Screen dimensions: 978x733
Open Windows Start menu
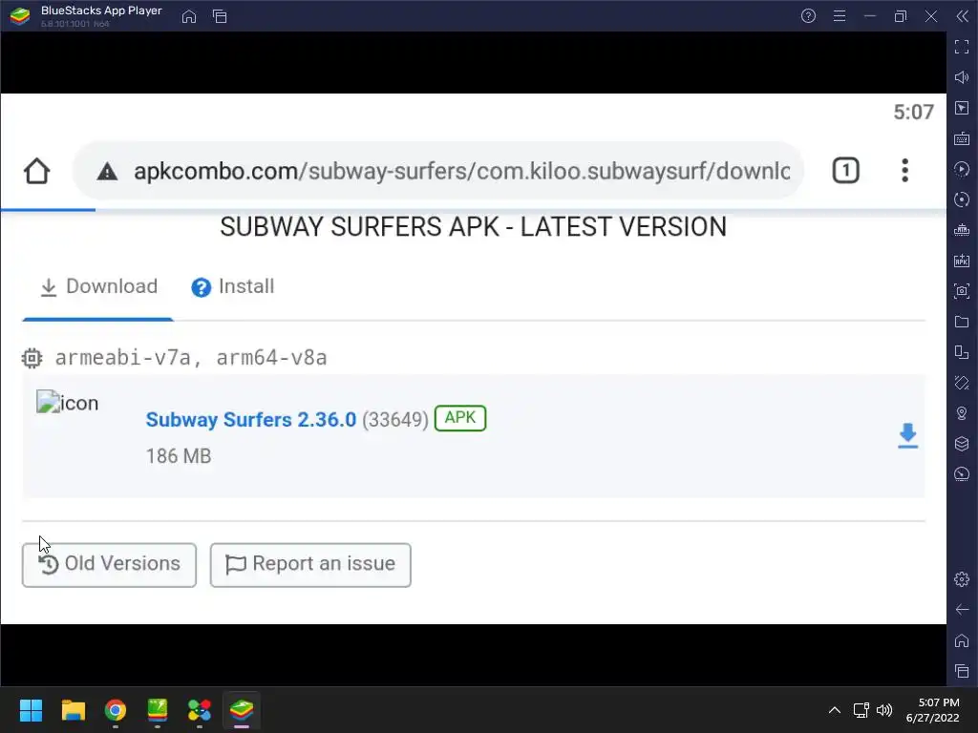click(x=31, y=710)
